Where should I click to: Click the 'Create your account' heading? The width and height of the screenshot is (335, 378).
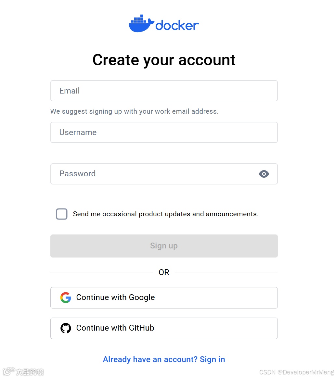coord(164,60)
